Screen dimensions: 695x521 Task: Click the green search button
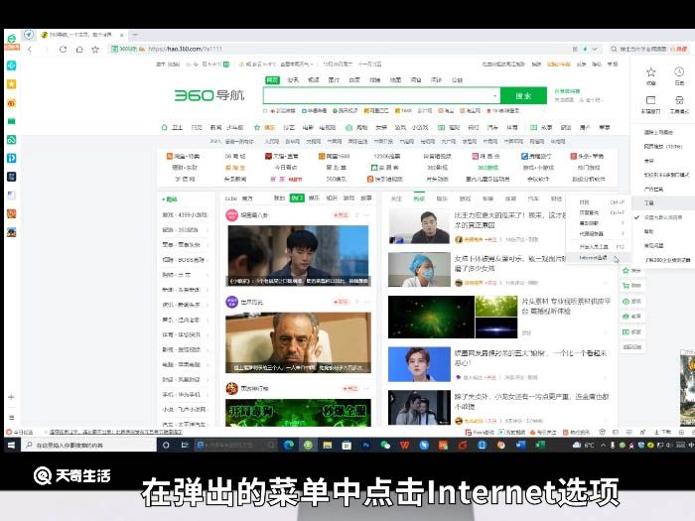tap(523, 95)
